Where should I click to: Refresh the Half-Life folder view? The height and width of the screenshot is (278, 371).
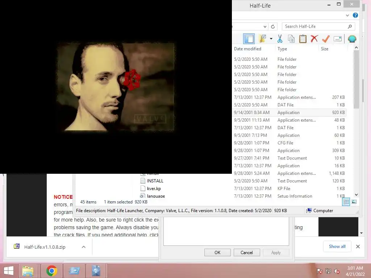(x=273, y=26)
